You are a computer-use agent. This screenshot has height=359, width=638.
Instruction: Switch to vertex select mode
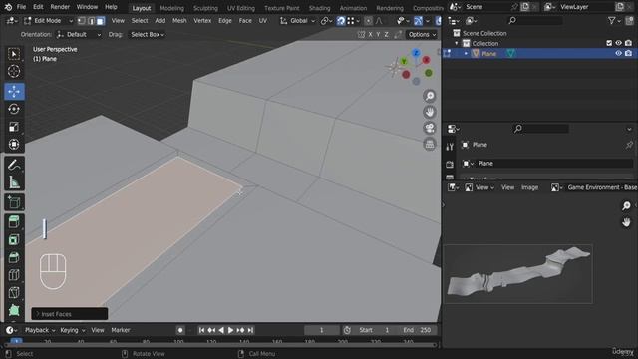(82, 21)
